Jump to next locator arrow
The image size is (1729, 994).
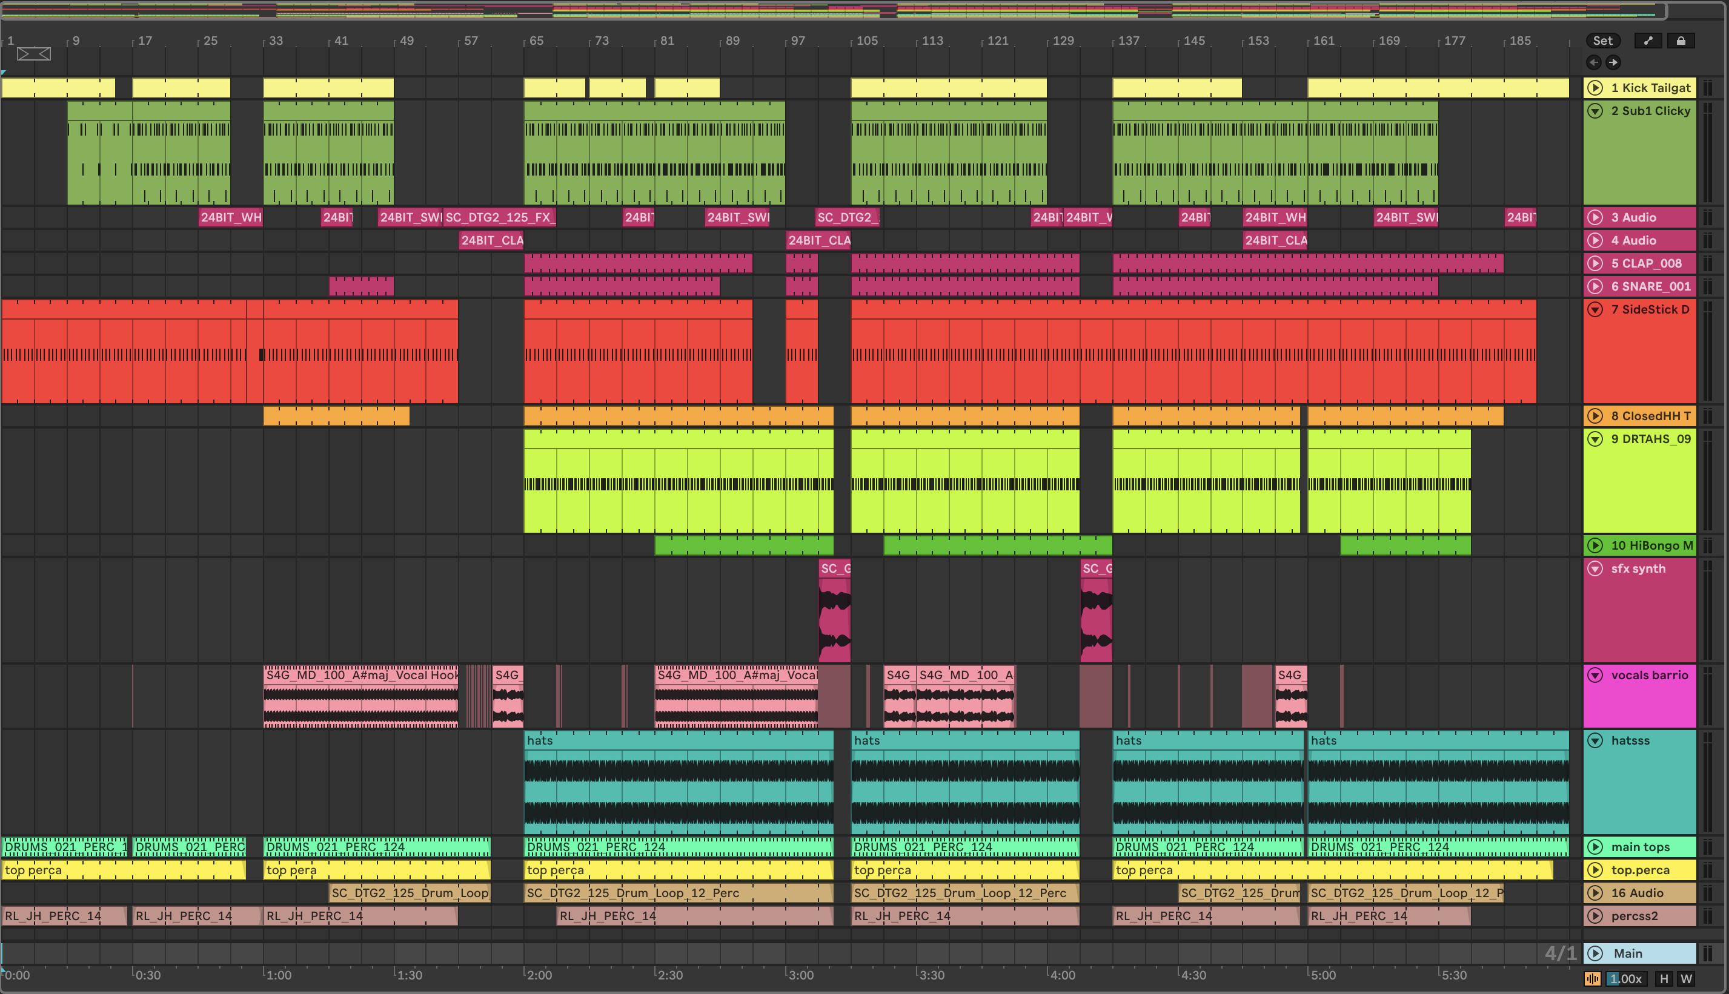coord(1613,63)
